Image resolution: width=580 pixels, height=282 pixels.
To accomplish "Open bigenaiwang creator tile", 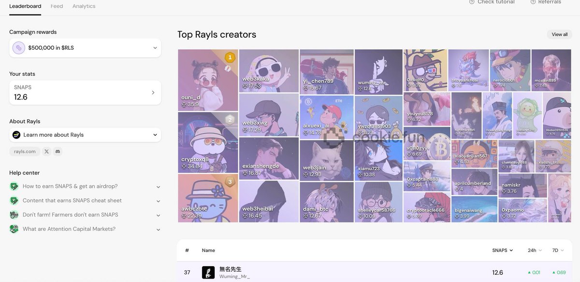I will [474, 209].
